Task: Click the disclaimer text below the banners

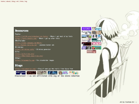Action: pos(47,76)
